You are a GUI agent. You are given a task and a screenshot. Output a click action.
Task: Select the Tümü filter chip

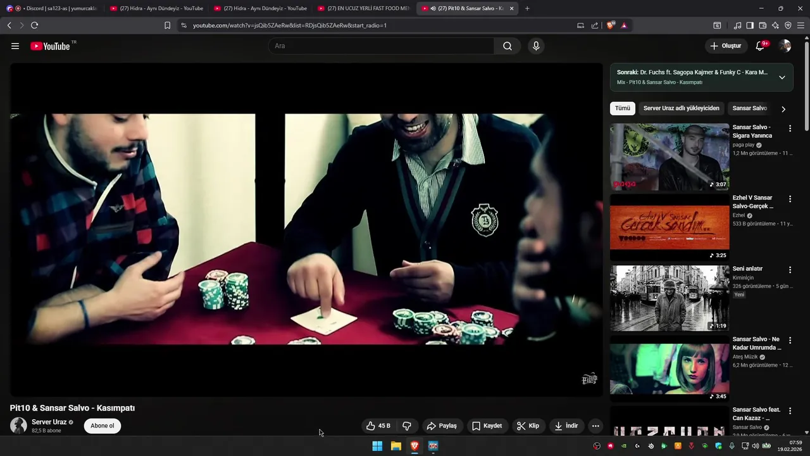[623, 108]
